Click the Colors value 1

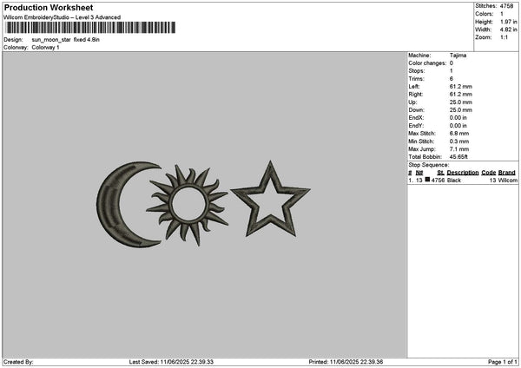click(x=502, y=14)
